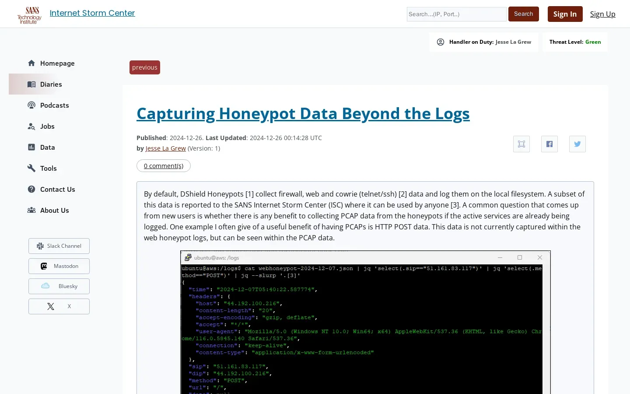Screen dimensions: 630x394
Task: Click the terminal screenshot's close icon
Action: coord(540,257)
